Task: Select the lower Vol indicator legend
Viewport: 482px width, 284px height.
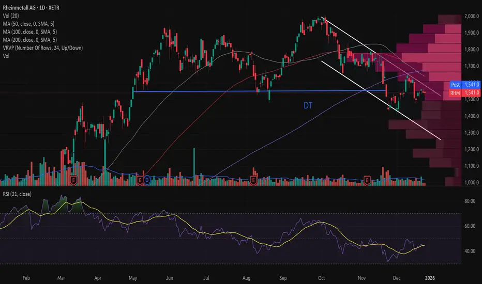Action: pyautogui.click(x=6, y=56)
